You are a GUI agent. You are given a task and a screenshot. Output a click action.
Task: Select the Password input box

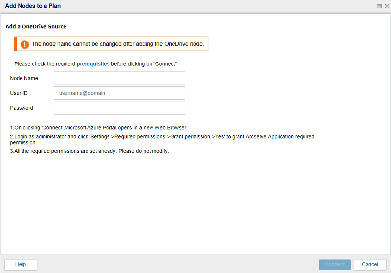pos(119,108)
